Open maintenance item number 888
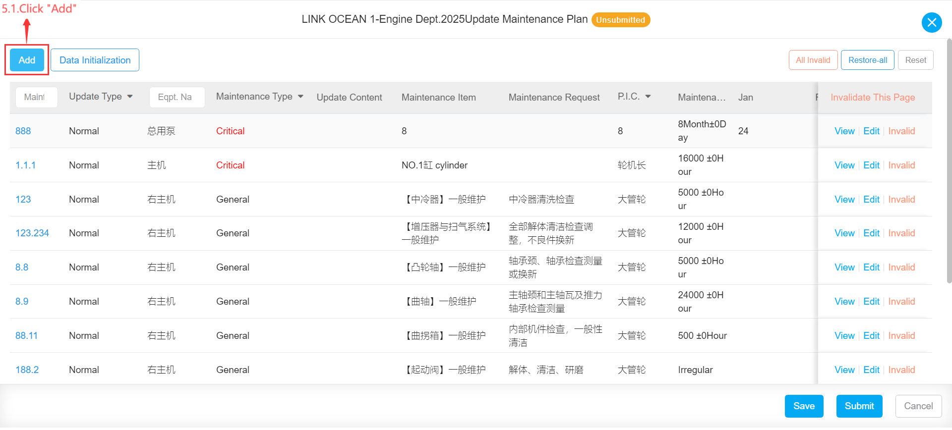 (x=23, y=131)
